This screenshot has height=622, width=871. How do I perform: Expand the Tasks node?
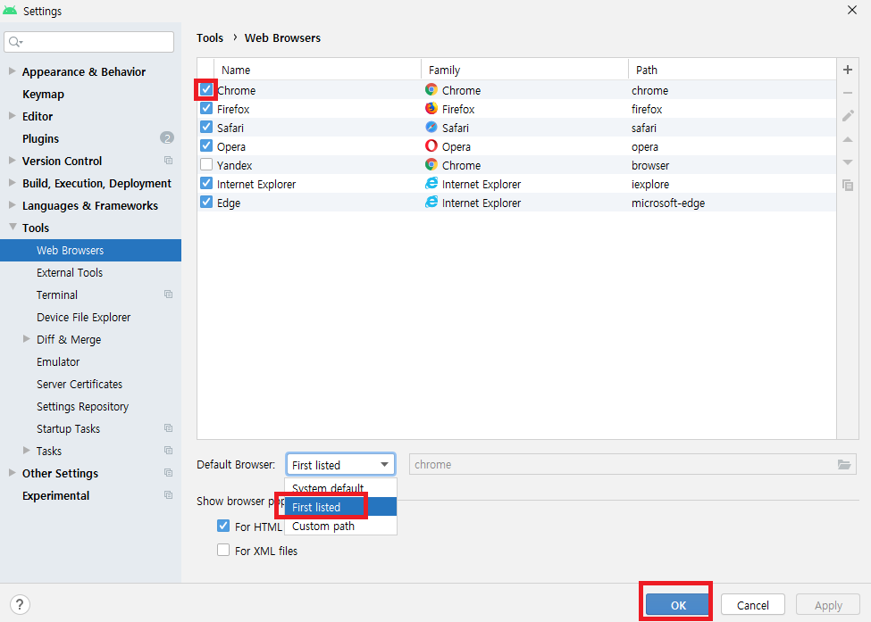26,450
